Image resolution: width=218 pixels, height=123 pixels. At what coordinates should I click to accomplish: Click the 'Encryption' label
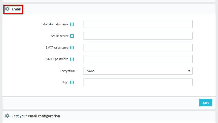(67, 71)
